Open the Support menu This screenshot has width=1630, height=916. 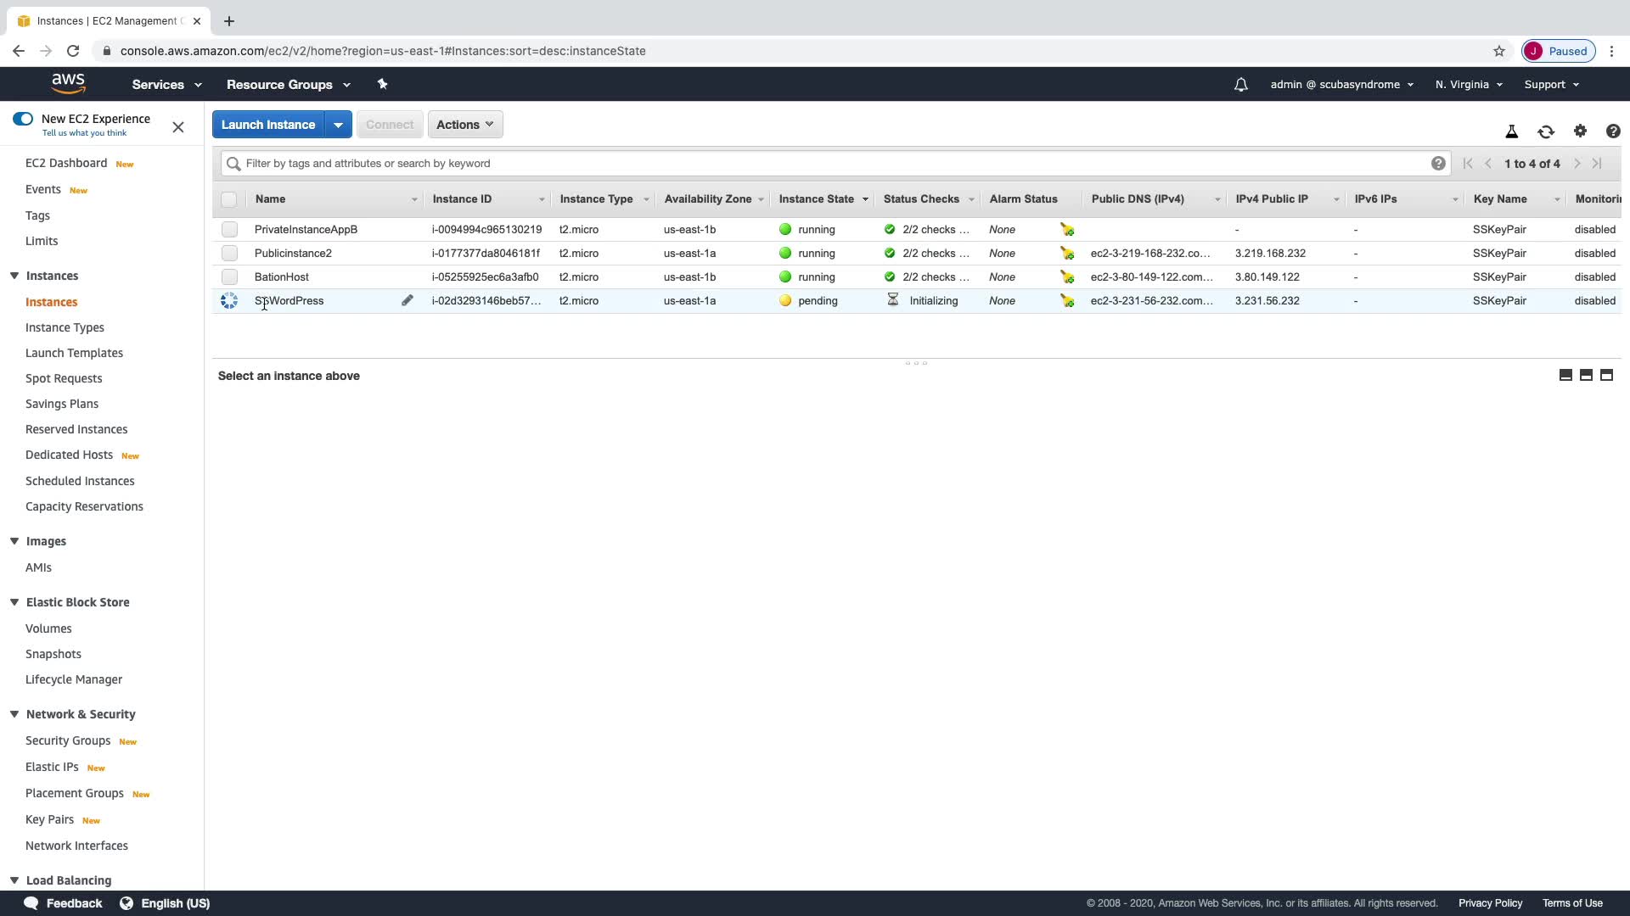[1551, 85]
